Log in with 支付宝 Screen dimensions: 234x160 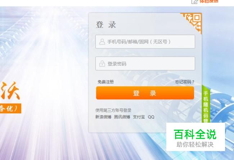[139, 117]
